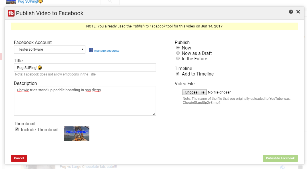307x169 pixels.
Task: Select the Now as a Draft option
Action: (x=178, y=53)
